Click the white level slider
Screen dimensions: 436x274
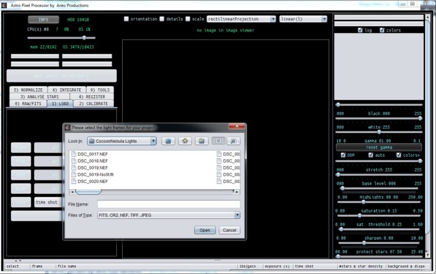[379, 118]
